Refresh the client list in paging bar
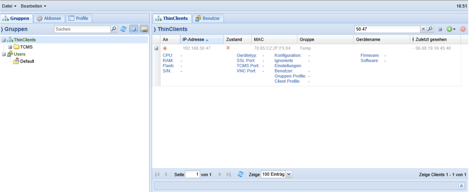This screenshot has height=192, width=470. (240, 174)
